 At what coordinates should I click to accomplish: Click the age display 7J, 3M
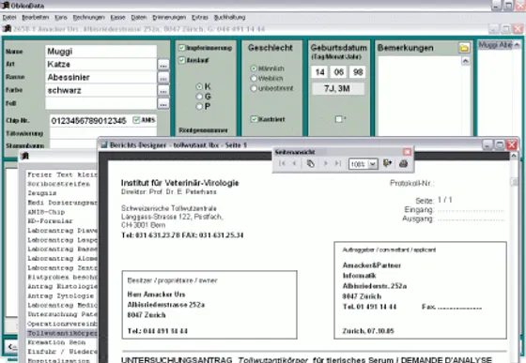(338, 89)
